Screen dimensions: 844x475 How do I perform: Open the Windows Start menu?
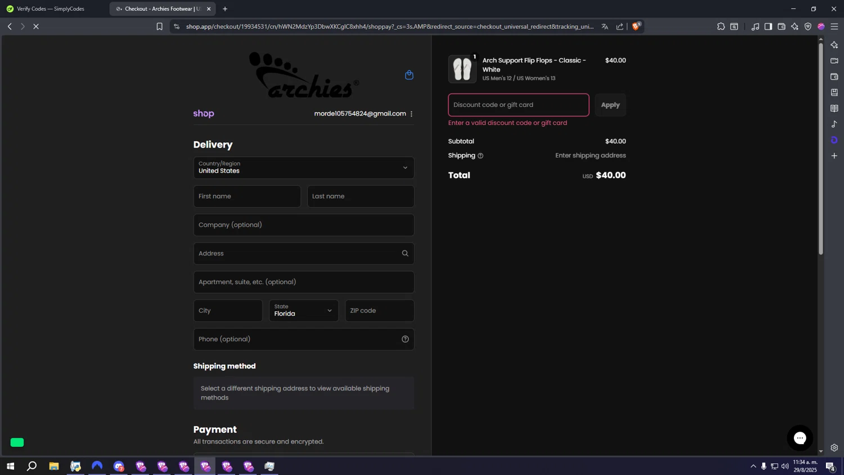[x=10, y=466]
